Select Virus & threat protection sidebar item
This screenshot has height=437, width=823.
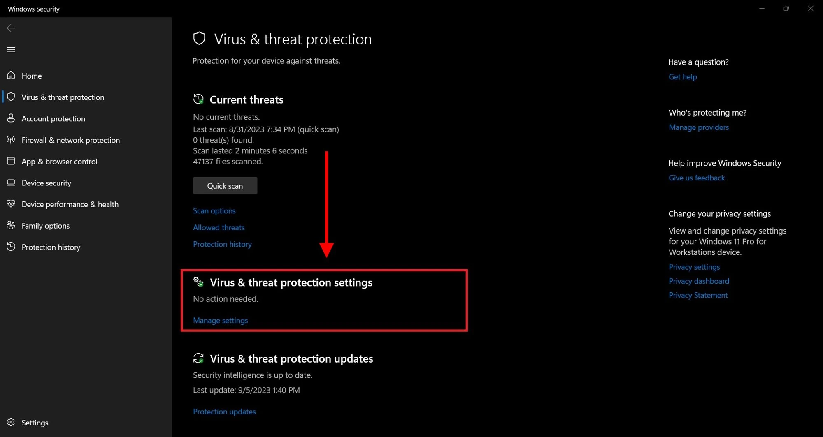pos(63,97)
